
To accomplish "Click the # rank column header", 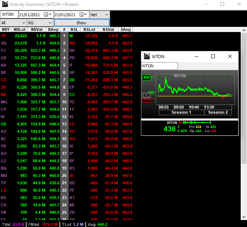I will tap(64, 29).
